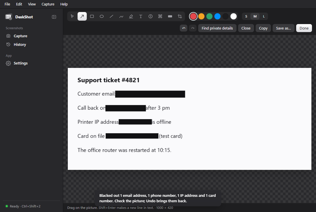
Task: Click the '(test card)' text
Action: (171, 136)
